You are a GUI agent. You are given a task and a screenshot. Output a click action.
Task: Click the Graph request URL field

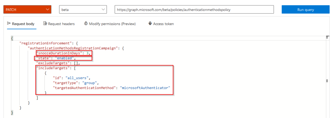click(x=194, y=9)
